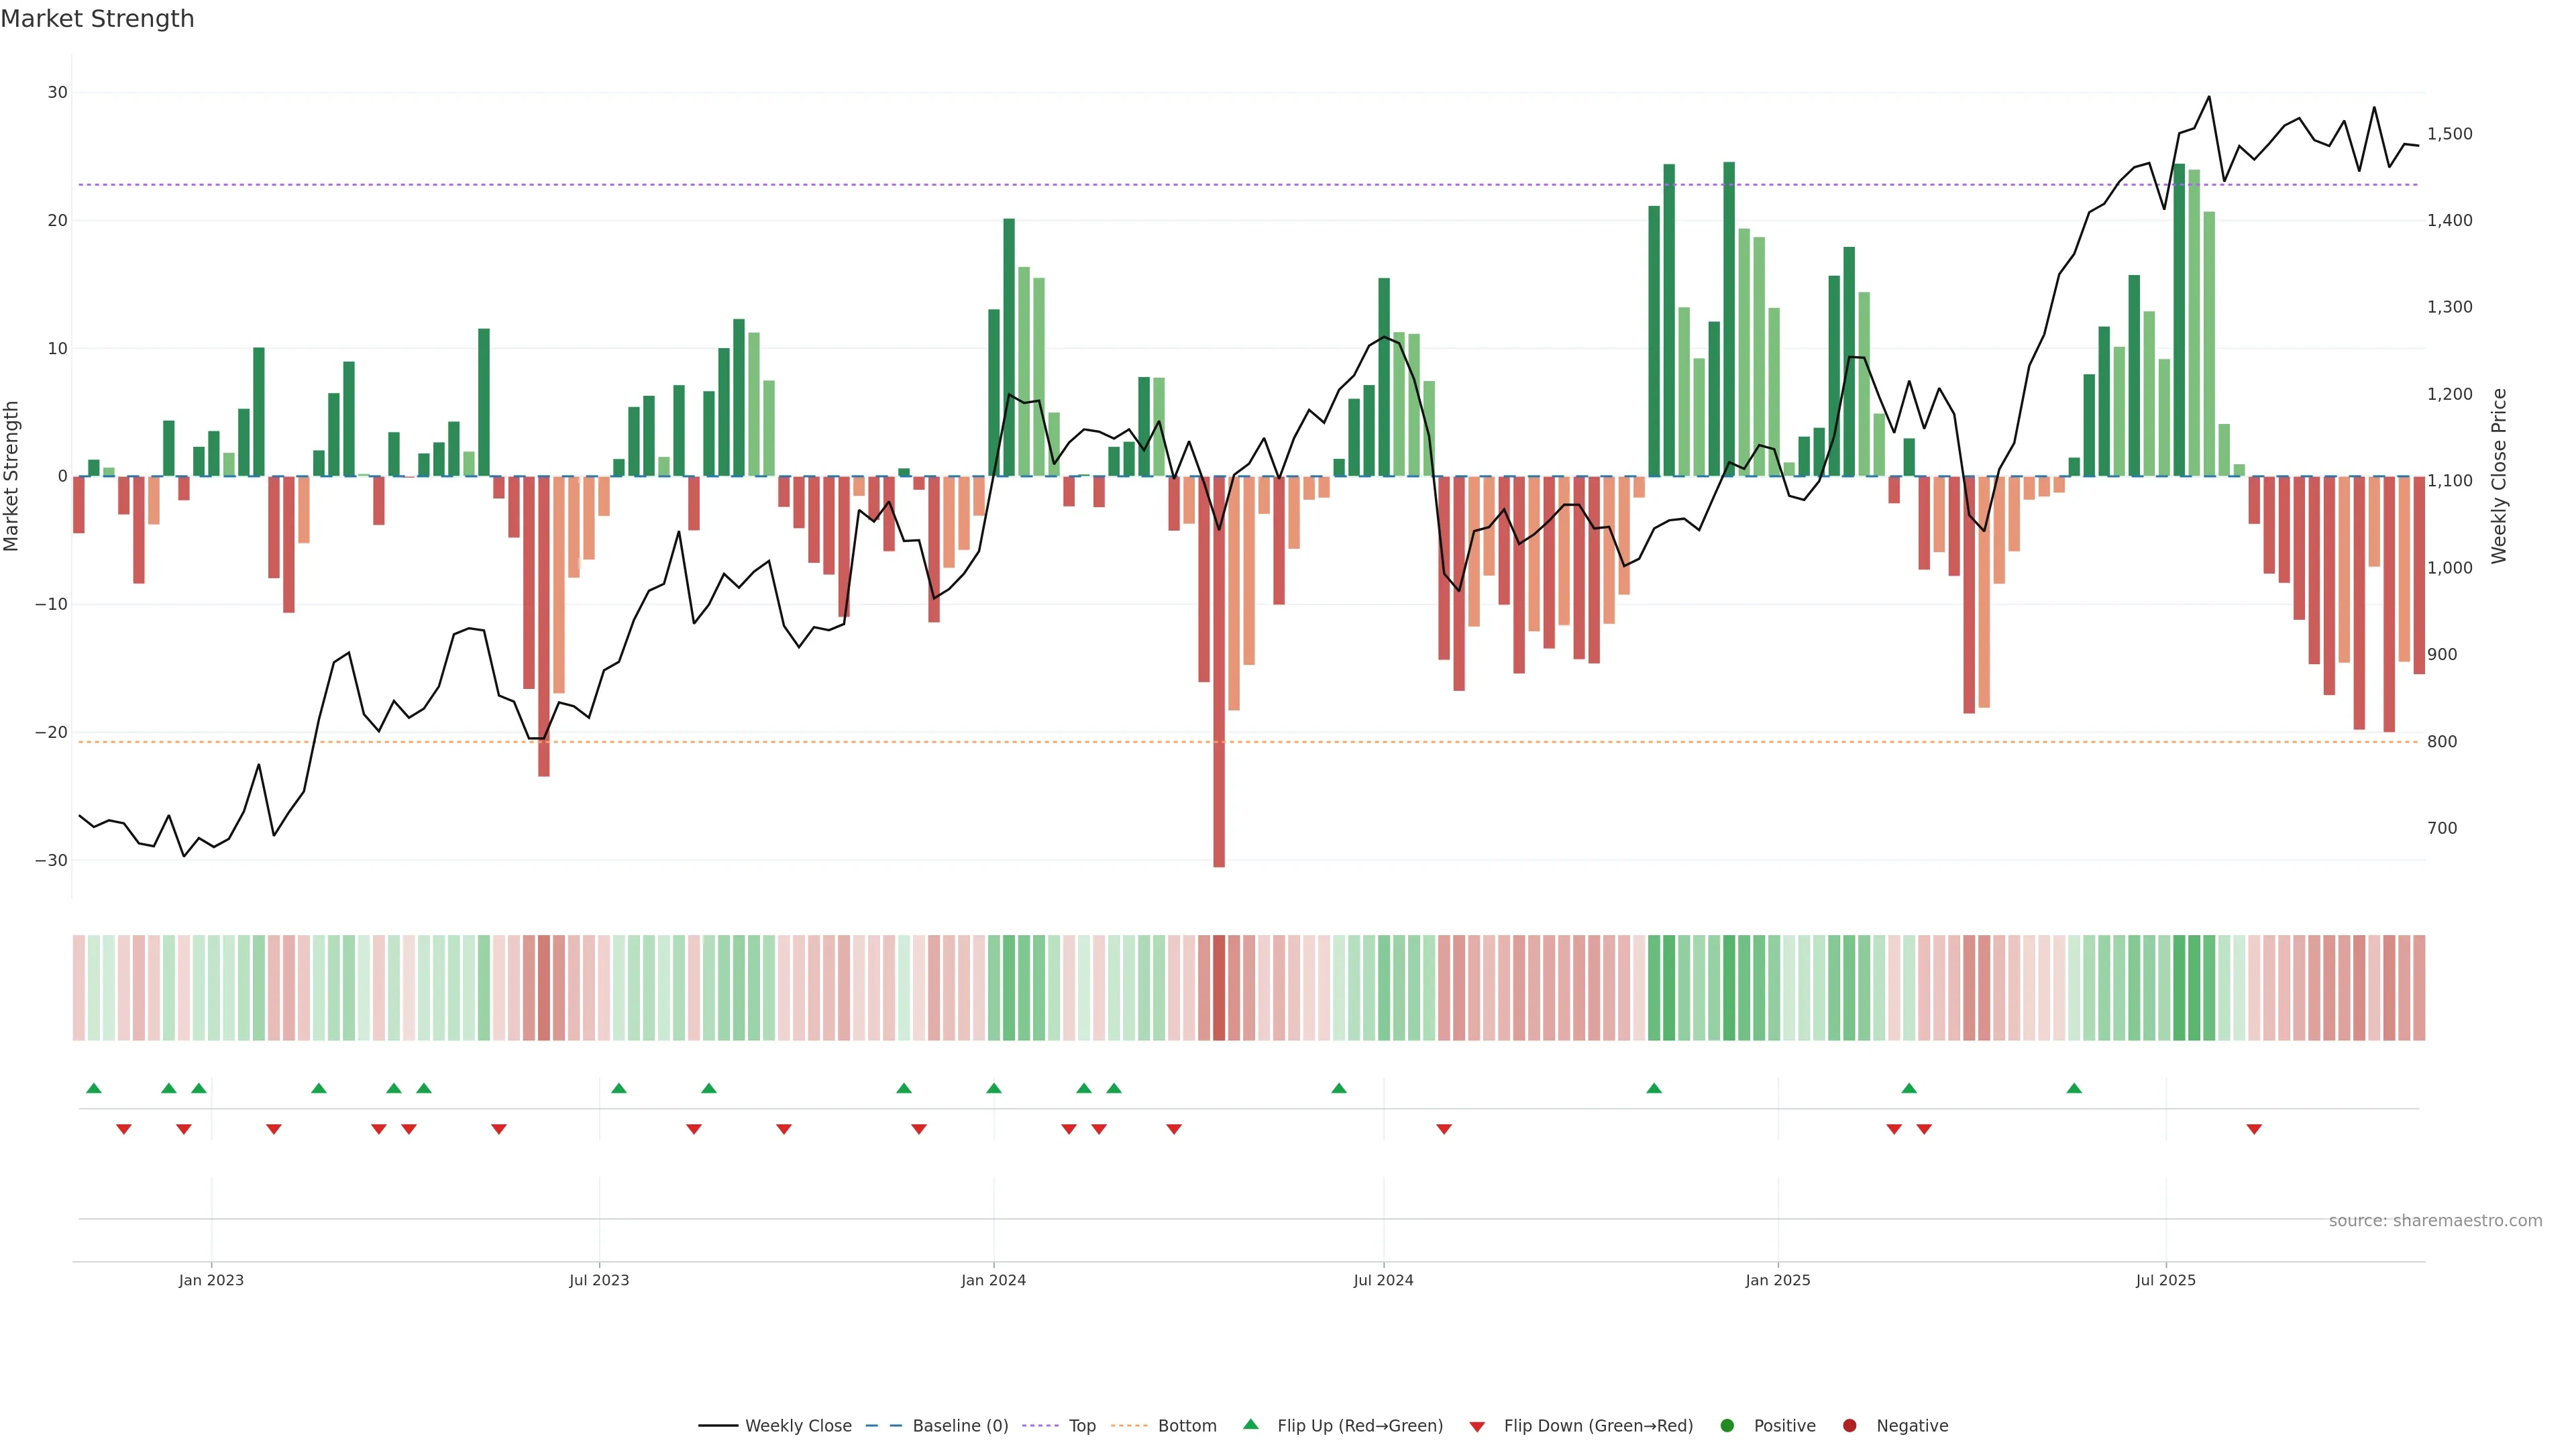Click the Market Strength chart title

coord(97,19)
